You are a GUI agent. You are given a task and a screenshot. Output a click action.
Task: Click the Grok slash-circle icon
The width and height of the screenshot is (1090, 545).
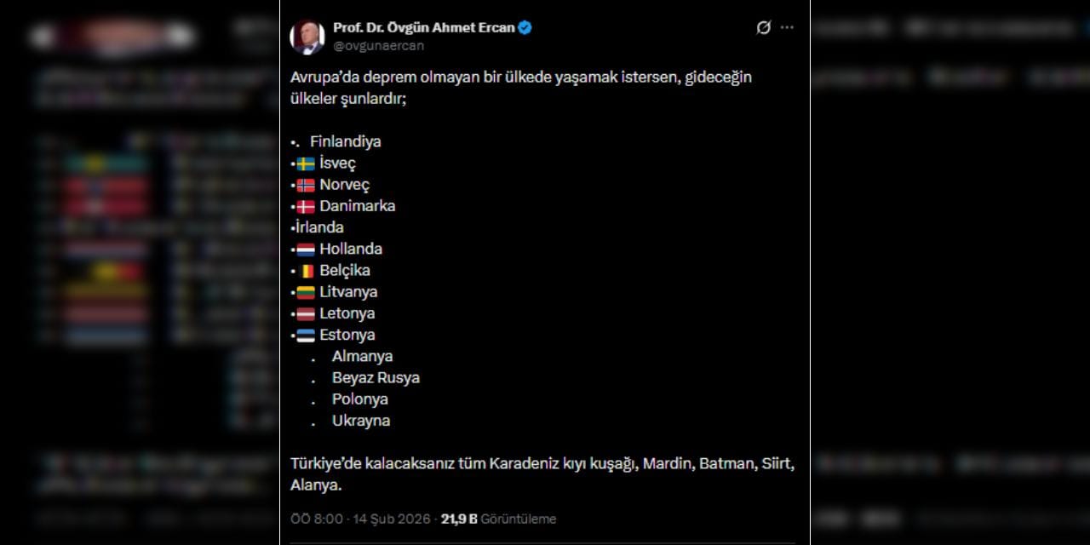(763, 28)
